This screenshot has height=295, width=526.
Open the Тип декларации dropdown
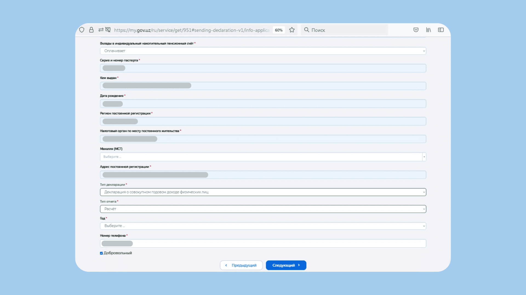coord(263,192)
